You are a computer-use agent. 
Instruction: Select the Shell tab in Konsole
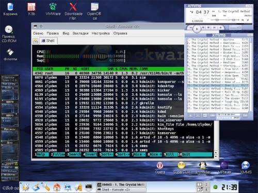coord(49,41)
